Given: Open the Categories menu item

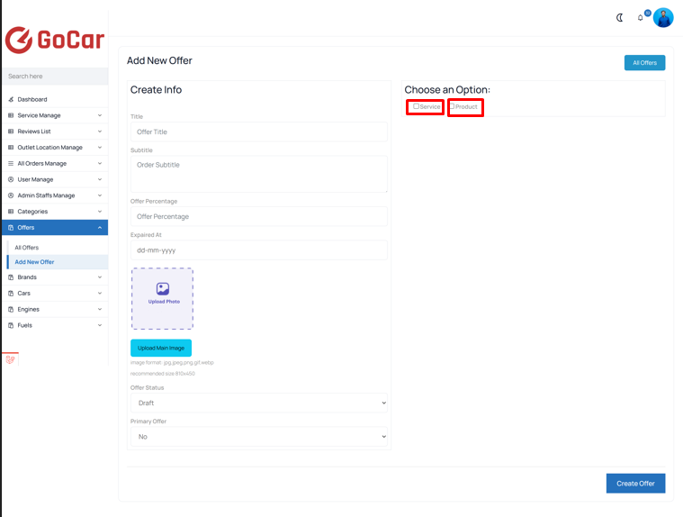Looking at the screenshot, I should point(55,212).
